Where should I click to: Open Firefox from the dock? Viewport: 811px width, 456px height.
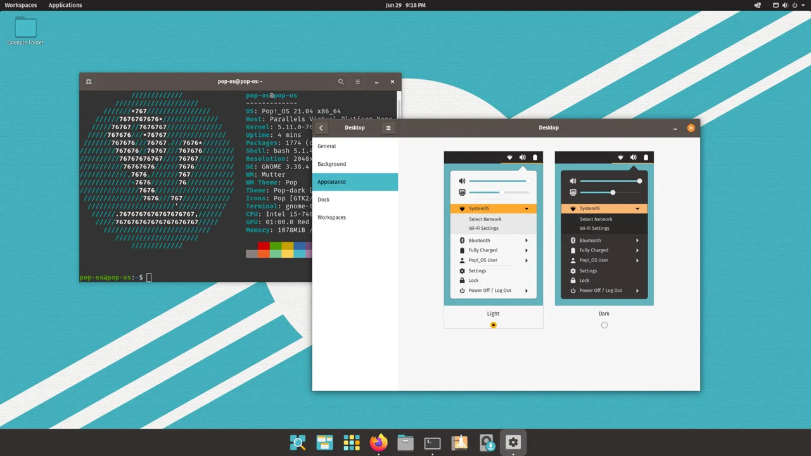[378, 442]
